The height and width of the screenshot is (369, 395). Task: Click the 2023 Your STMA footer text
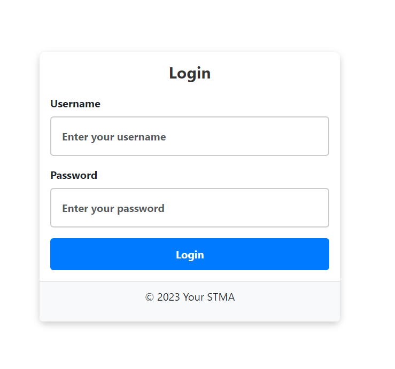190,297
